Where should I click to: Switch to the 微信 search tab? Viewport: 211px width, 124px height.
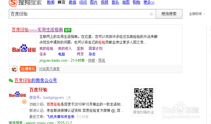[x=72, y=2]
